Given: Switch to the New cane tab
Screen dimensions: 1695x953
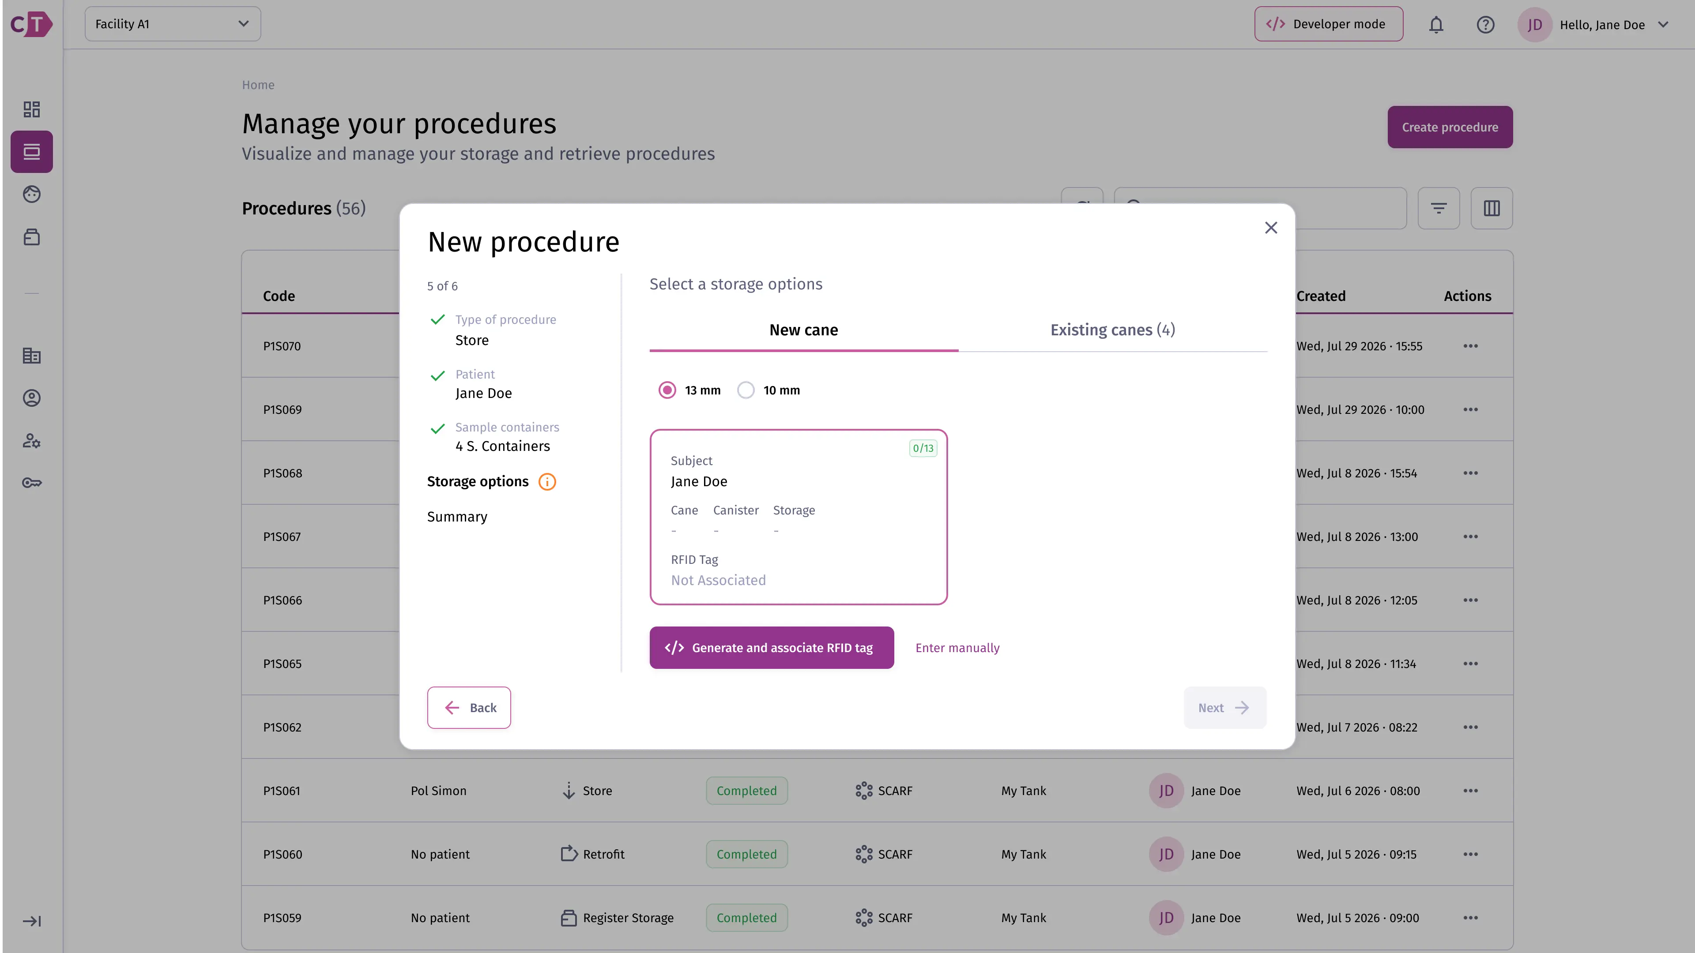Looking at the screenshot, I should pyautogui.click(x=803, y=330).
